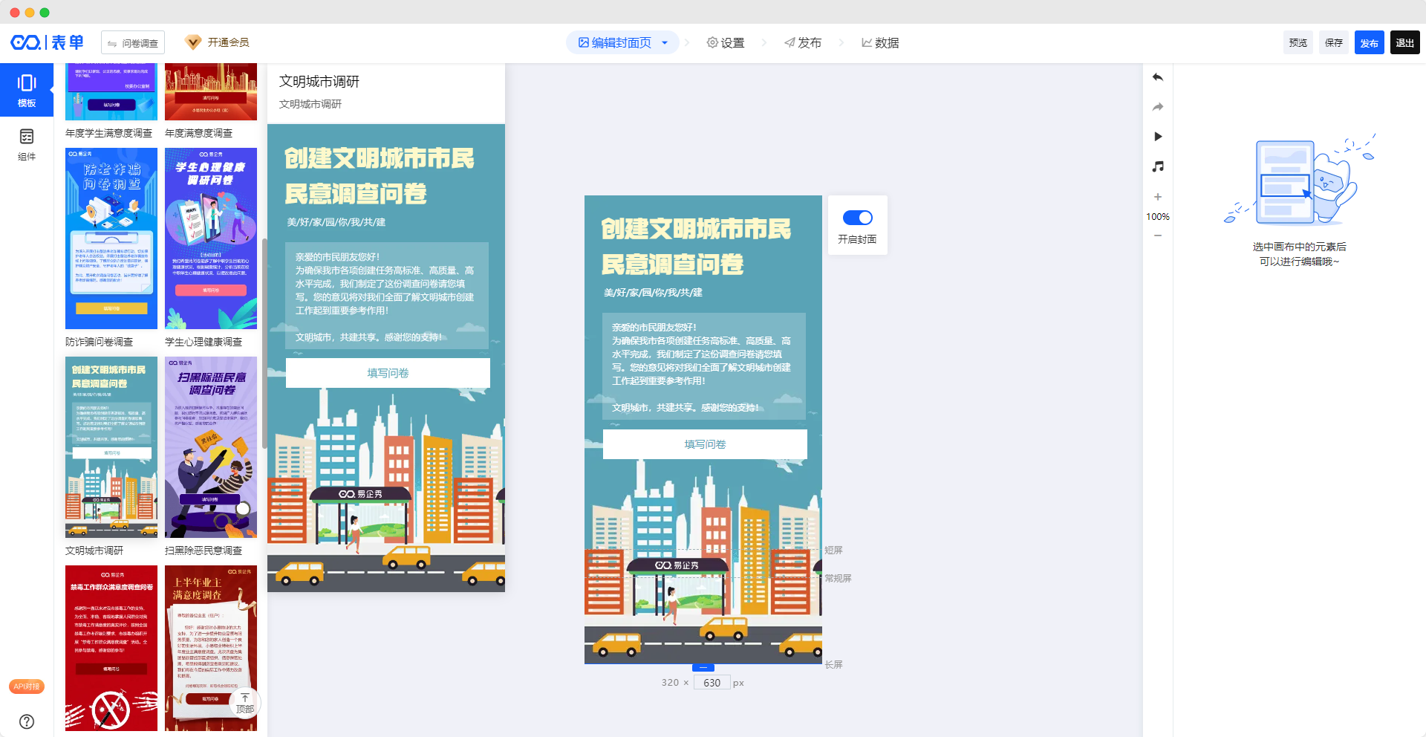Image resolution: width=1426 pixels, height=737 pixels.
Task: Click the 预览 preview button
Action: 1298,43
